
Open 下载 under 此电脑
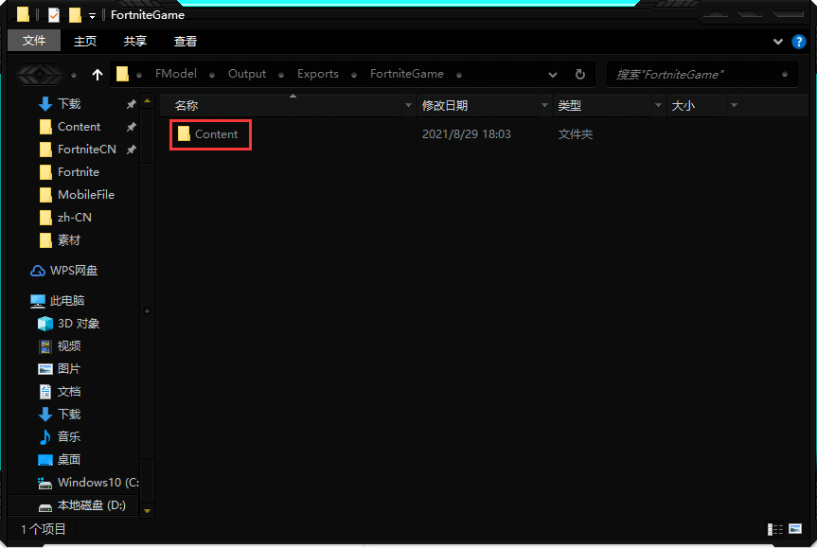click(69, 415)
